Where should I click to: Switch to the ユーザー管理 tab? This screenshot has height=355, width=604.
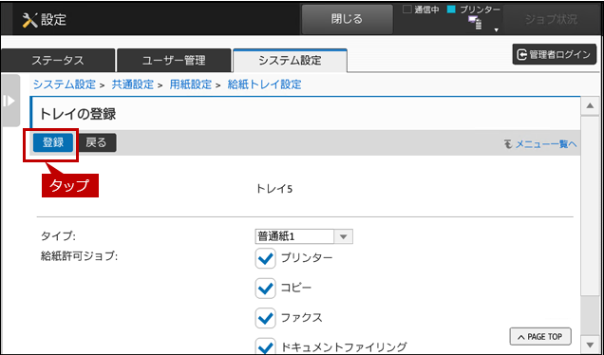coord(174,61)
